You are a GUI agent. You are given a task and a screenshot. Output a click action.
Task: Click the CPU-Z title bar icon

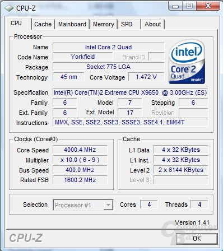click(9, 8)
